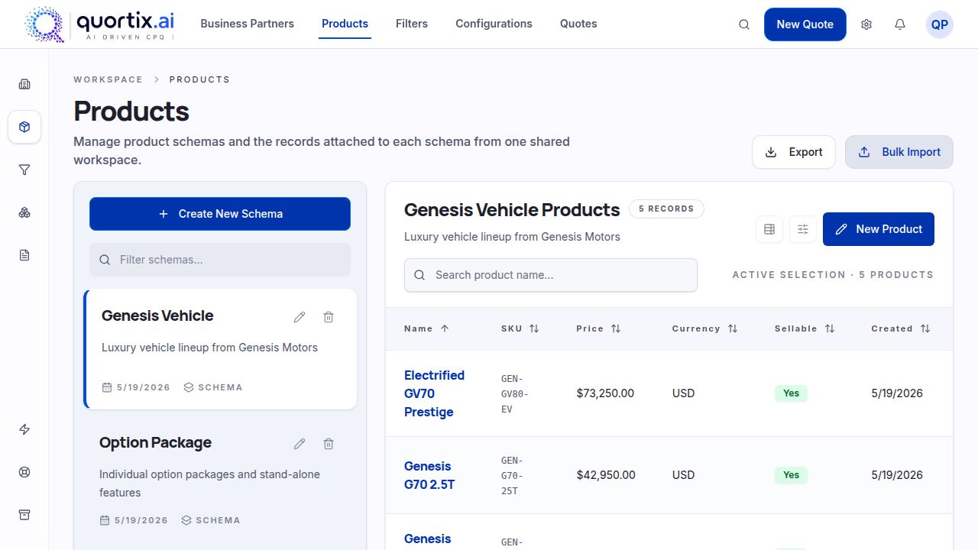Viewport: 978px width, 550px height.
Task: Click the New Quote button
Action: tap(805, 24)
